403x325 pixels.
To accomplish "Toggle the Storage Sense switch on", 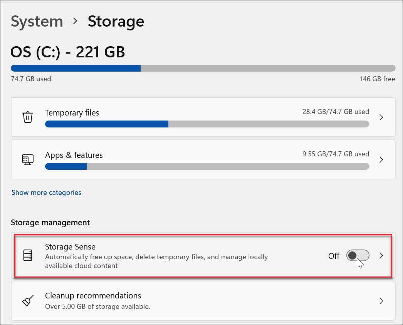I will (358, 255).
